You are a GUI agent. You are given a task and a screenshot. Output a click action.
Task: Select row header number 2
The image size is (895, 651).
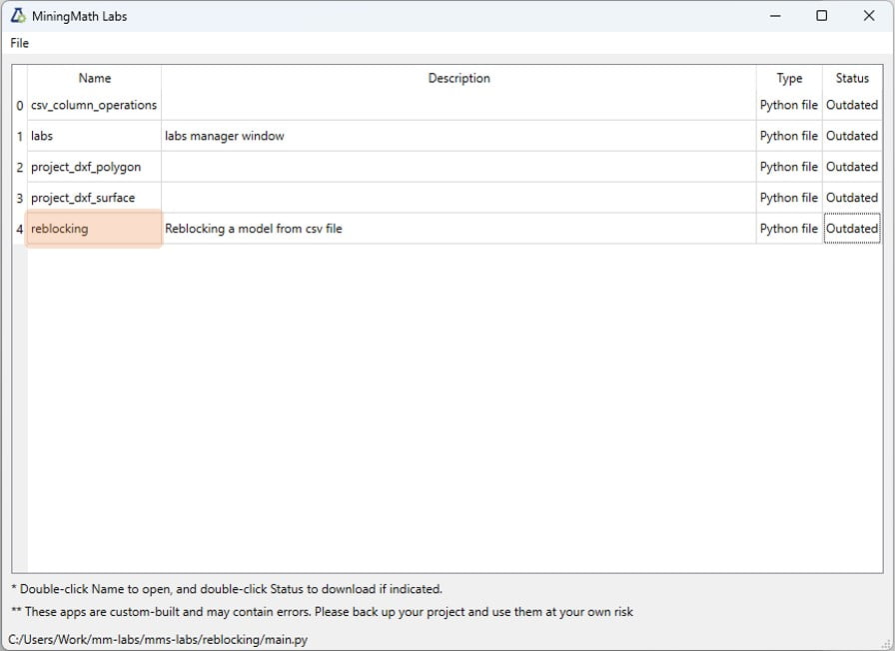[19, 167]
